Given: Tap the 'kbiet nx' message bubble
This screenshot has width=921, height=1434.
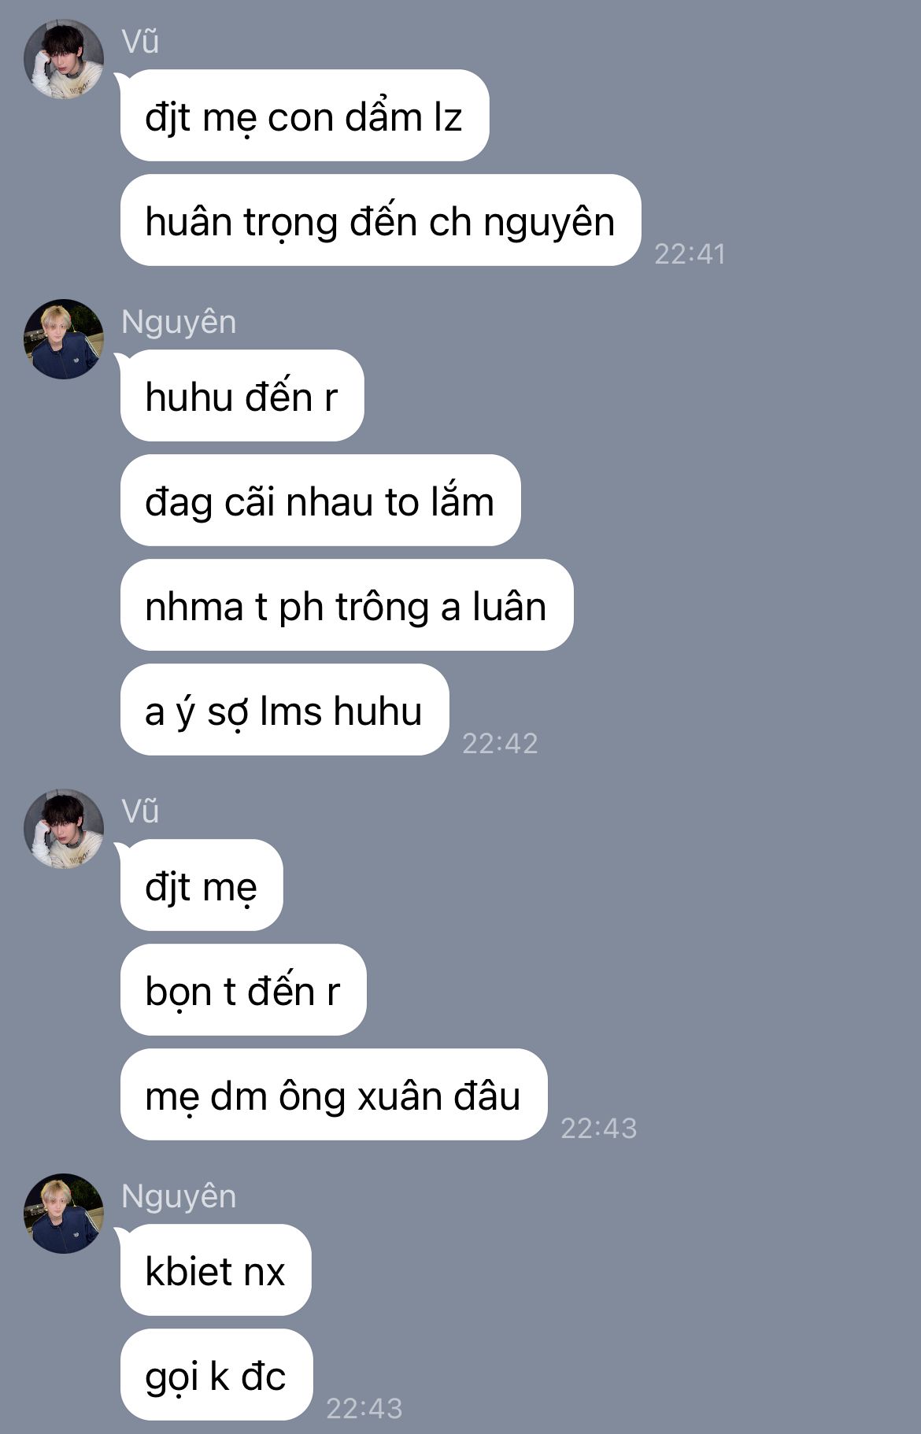Looking at the screenshot, I should 216,1270.
